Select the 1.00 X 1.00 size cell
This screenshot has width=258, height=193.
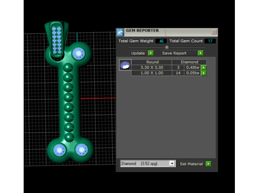pos(152,73)
